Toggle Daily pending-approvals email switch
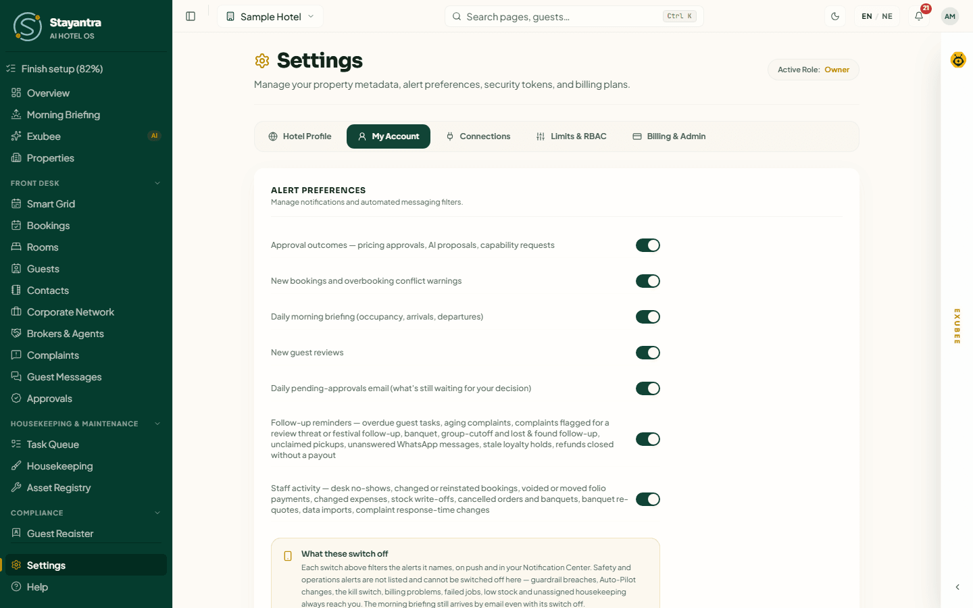The image size is (973, 608). (x=647, y=388)
